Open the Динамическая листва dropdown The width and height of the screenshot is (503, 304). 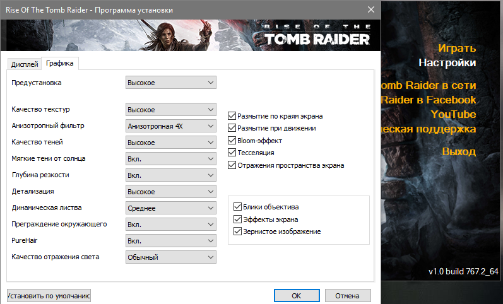[x=170, y=208]
